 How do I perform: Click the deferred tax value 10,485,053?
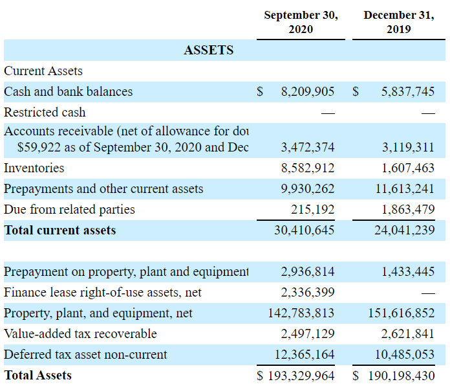[x=405, y=354]
